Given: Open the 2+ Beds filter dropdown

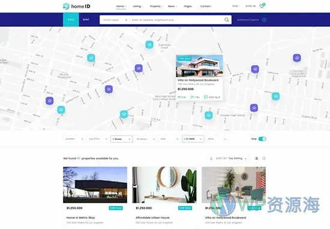Looking at the screenshot, I should 193,139.
